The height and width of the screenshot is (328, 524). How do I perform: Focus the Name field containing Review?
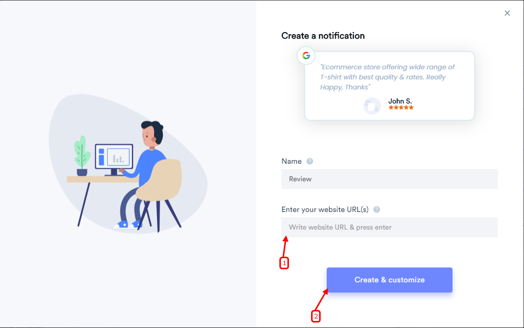(389, 179)
